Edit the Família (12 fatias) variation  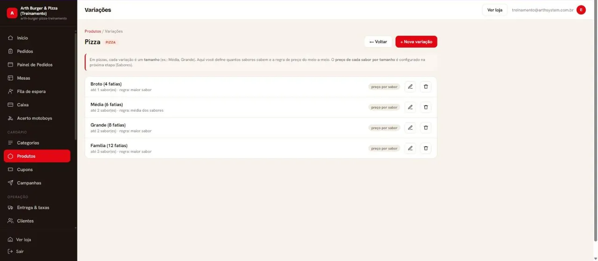(x=410, y=148)
